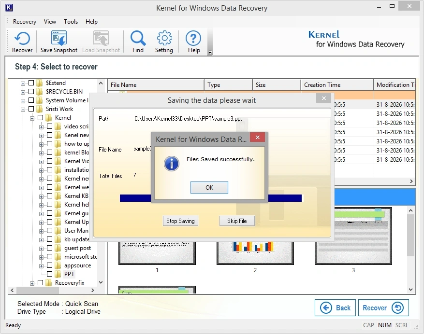Click the $Extend folder icon
Viewport: 424px width, 334px height.
40,83
